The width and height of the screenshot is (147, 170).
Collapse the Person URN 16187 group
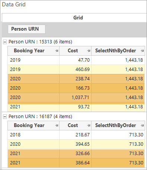point(5,117)
